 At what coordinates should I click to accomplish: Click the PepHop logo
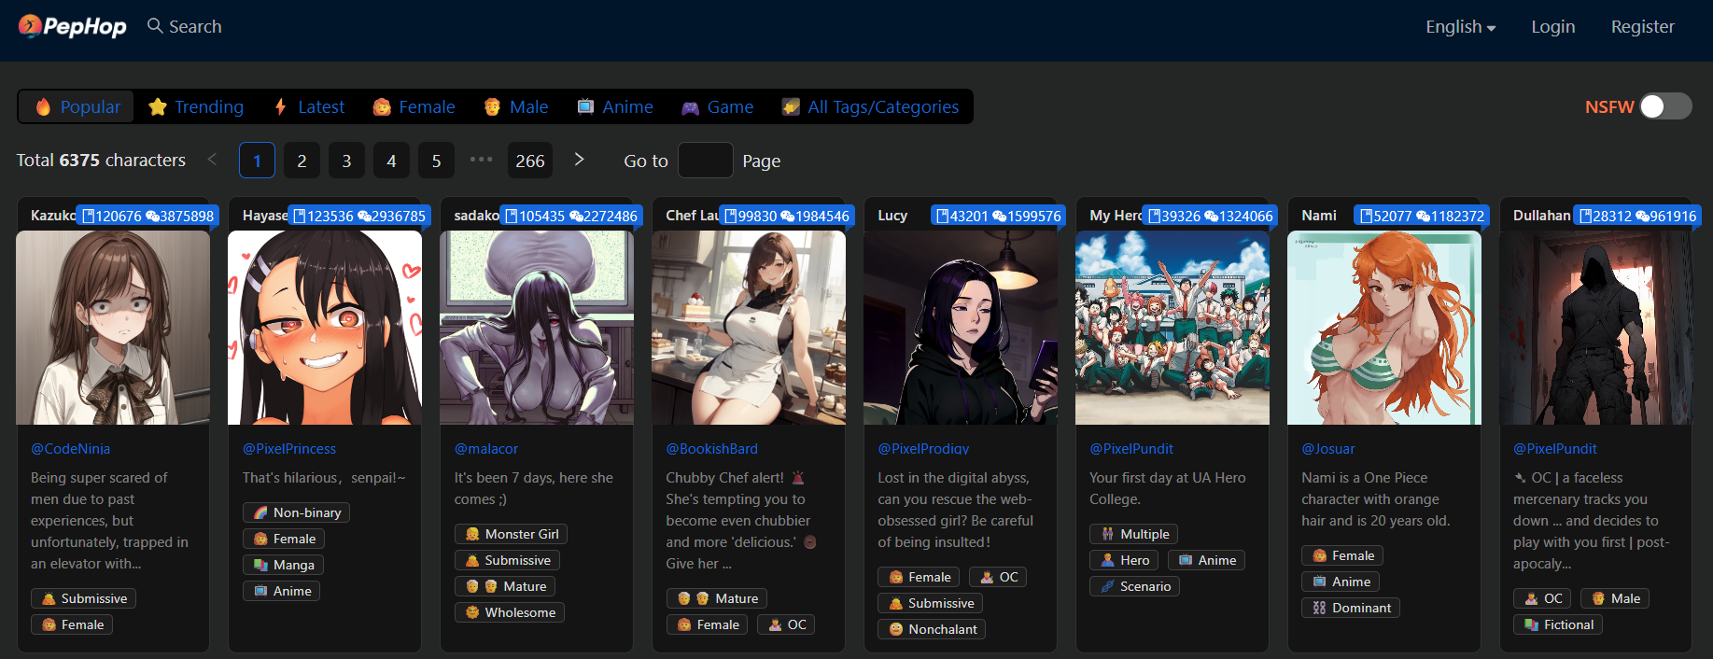[x=73, y=26]
